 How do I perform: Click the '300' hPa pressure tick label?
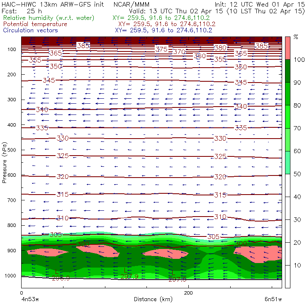(x=12, y=100)
